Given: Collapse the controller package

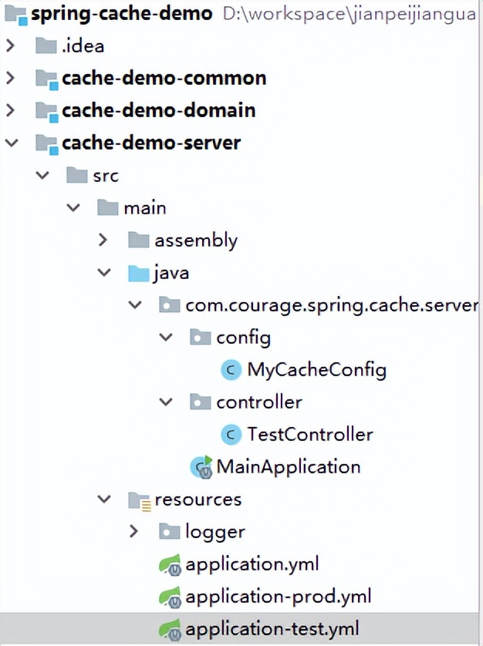Looking at the screenshot, I should tap(164, 402).
